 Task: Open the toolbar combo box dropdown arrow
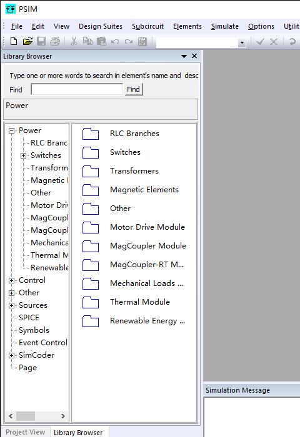[242, 42]
